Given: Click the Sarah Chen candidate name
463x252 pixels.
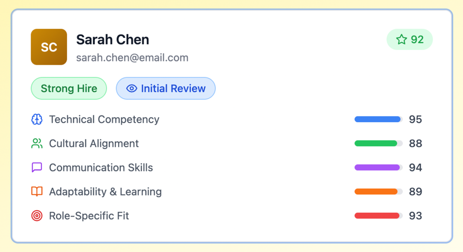Looking at the screenshot, I should pos(113,40).
